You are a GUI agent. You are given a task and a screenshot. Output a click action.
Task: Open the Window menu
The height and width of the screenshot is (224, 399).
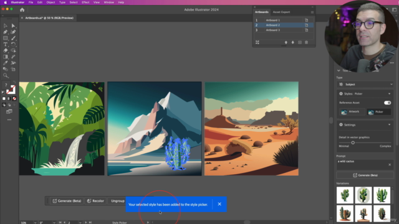(109, 2)
